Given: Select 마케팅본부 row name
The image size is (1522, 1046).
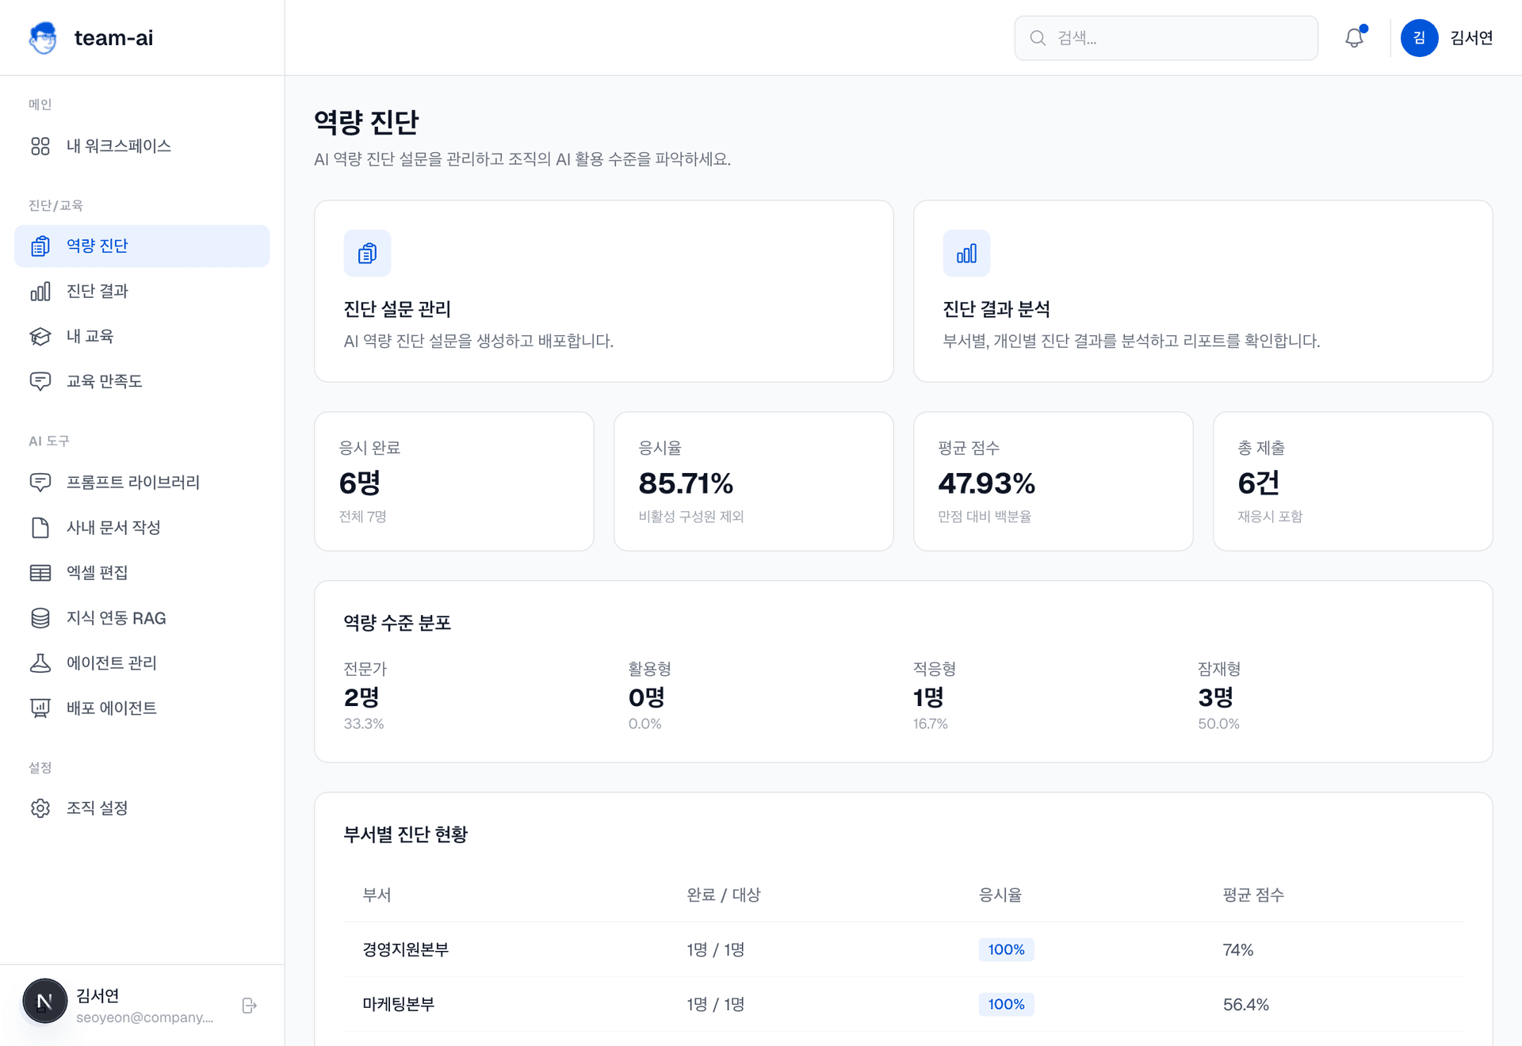Looking at the screenshot, I should 399,1004.
